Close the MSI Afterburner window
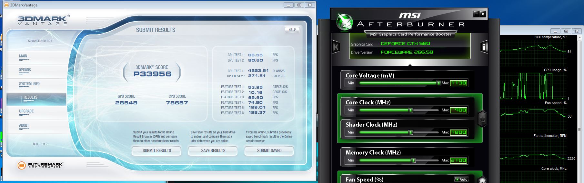The width and height of the screenshot is (584, 183). click(483, 14)
